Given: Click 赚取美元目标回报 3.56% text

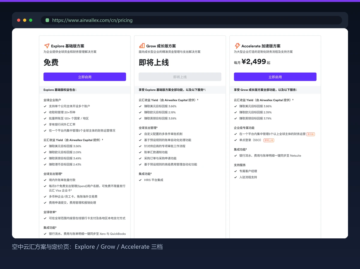Looking at the screenshot, I should pyautogui.click(x=65, y=146).
